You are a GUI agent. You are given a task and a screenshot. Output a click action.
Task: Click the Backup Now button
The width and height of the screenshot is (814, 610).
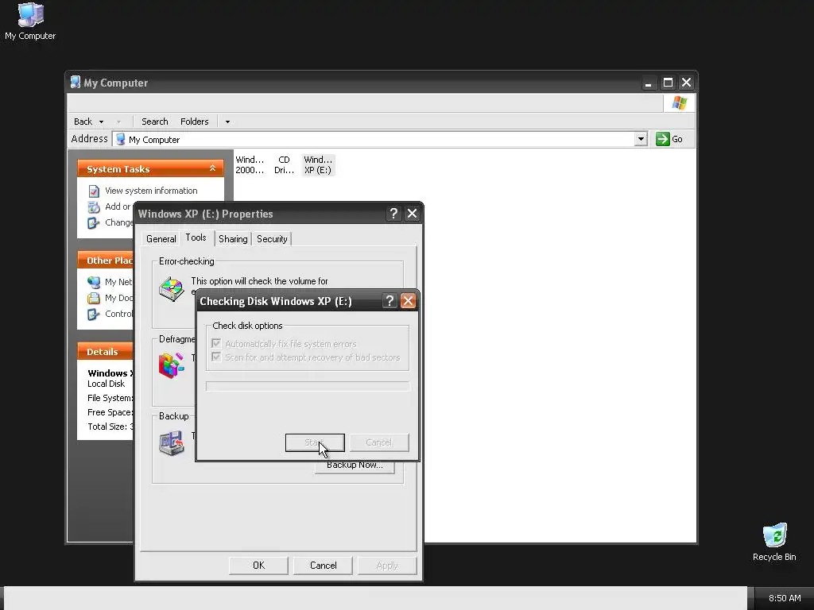[x=355, y=465]
